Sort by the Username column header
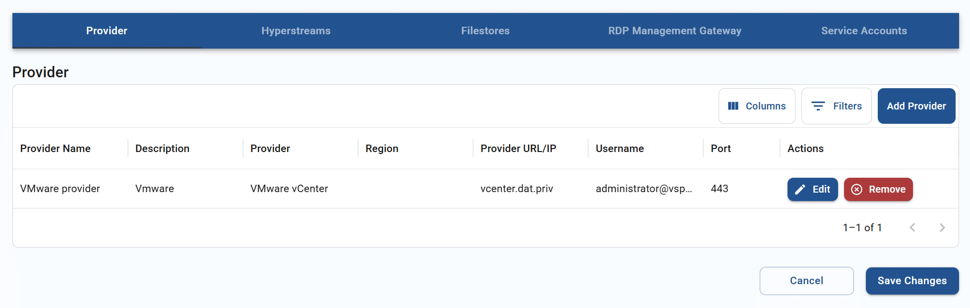 [x=619, y=149]
